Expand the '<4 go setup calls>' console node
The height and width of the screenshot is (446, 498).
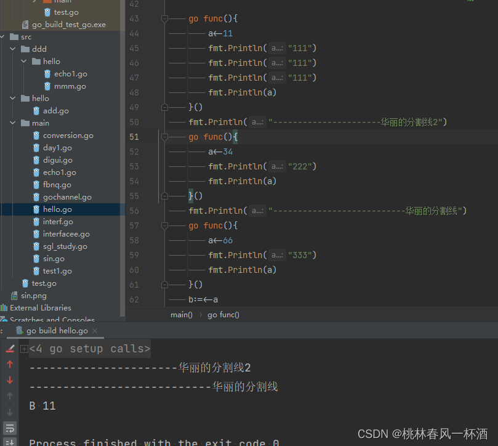(x=23, y=348)
